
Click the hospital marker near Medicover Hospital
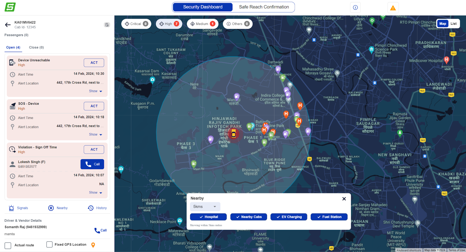coord(446,60)
